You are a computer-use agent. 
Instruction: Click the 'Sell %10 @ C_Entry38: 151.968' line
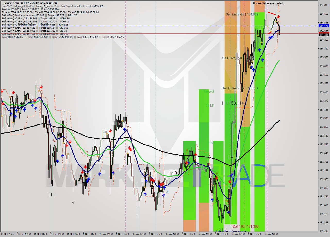click(36, 18)
